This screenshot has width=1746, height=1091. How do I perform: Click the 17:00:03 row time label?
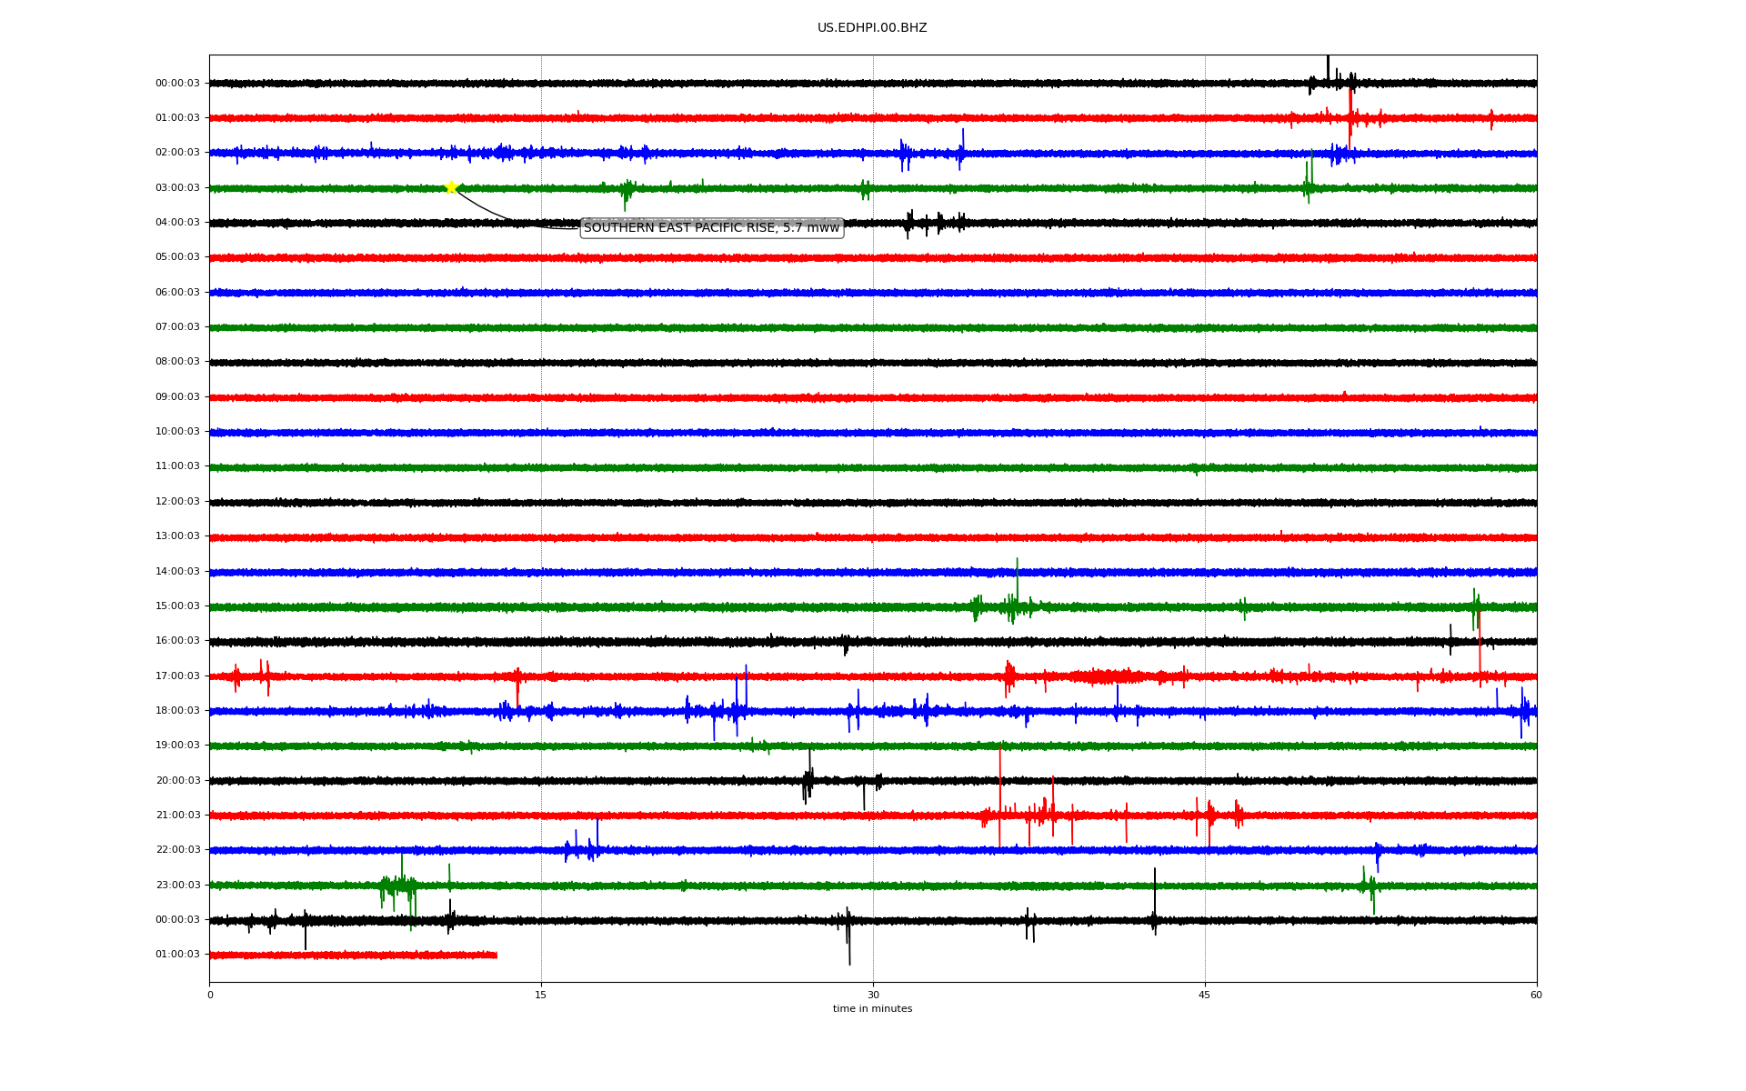point(177,676)
